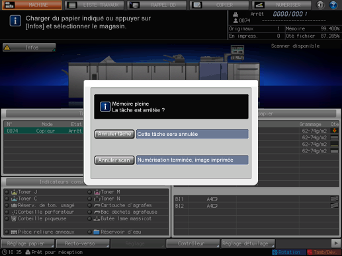Click the dialog info icon near Mémoire pleine
342x256 pixels.
[105, 107]
